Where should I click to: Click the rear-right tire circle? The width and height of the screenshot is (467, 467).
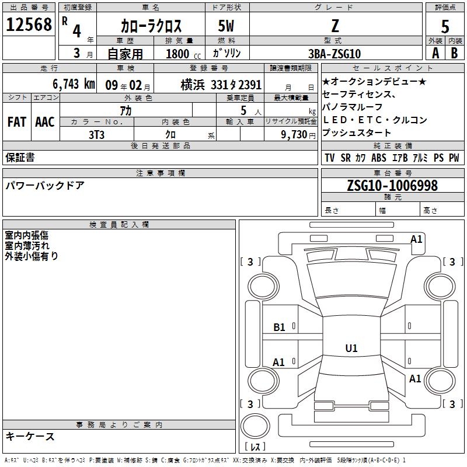click(x=440, y=381)
